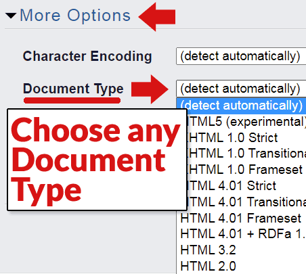Select XHTML 1.0 Transitional option
This screenshot has width=306, height=274.
click(246, 154)
